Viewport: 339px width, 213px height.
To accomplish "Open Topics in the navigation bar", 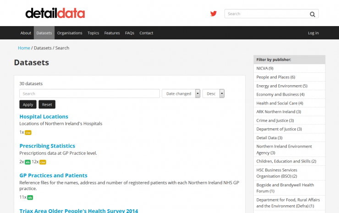I will coord(93,33).
